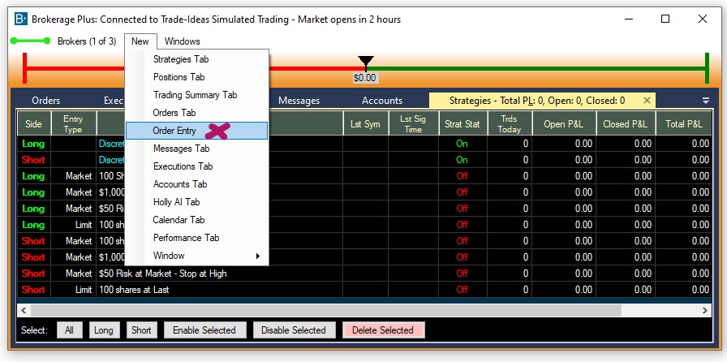
Task: Close the Strategies tab with its X icon
Action: tap(647, 101)
